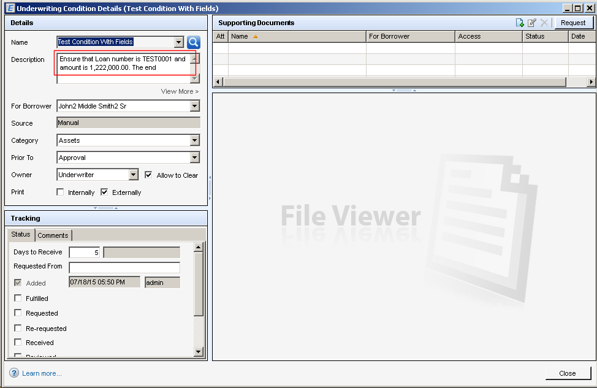
Task: Maximize the Underwriting Condition Details window
Action: [577, 8]
